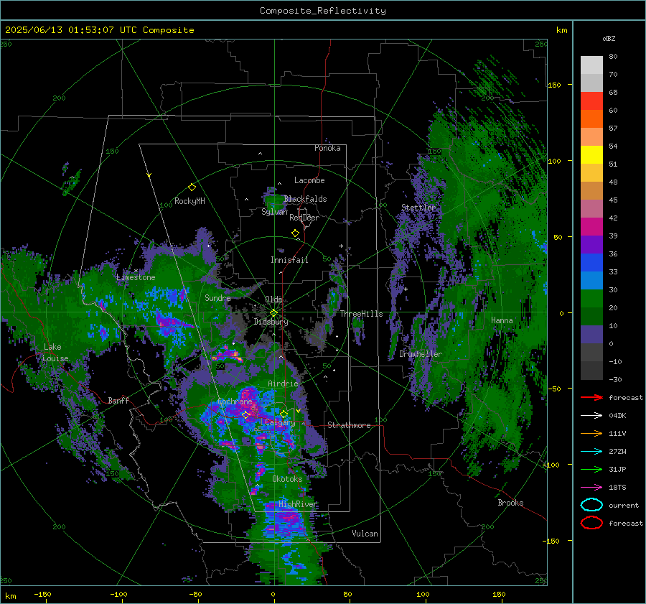Click the orange 111V arrow icon
Image resolution: width=646 pixels, height=604 pixels.
pos(591,433)
